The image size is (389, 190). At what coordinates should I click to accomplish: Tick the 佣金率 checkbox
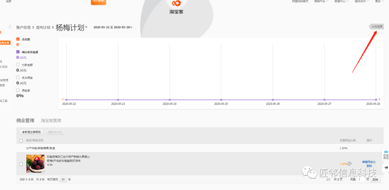pyautogui.click(x=18, y=90)
